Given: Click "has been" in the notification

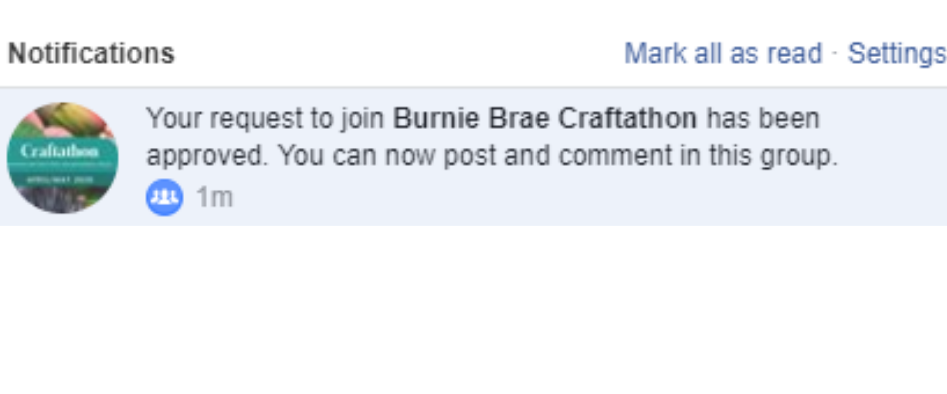Looking at the screenshot, I should 763,118.
